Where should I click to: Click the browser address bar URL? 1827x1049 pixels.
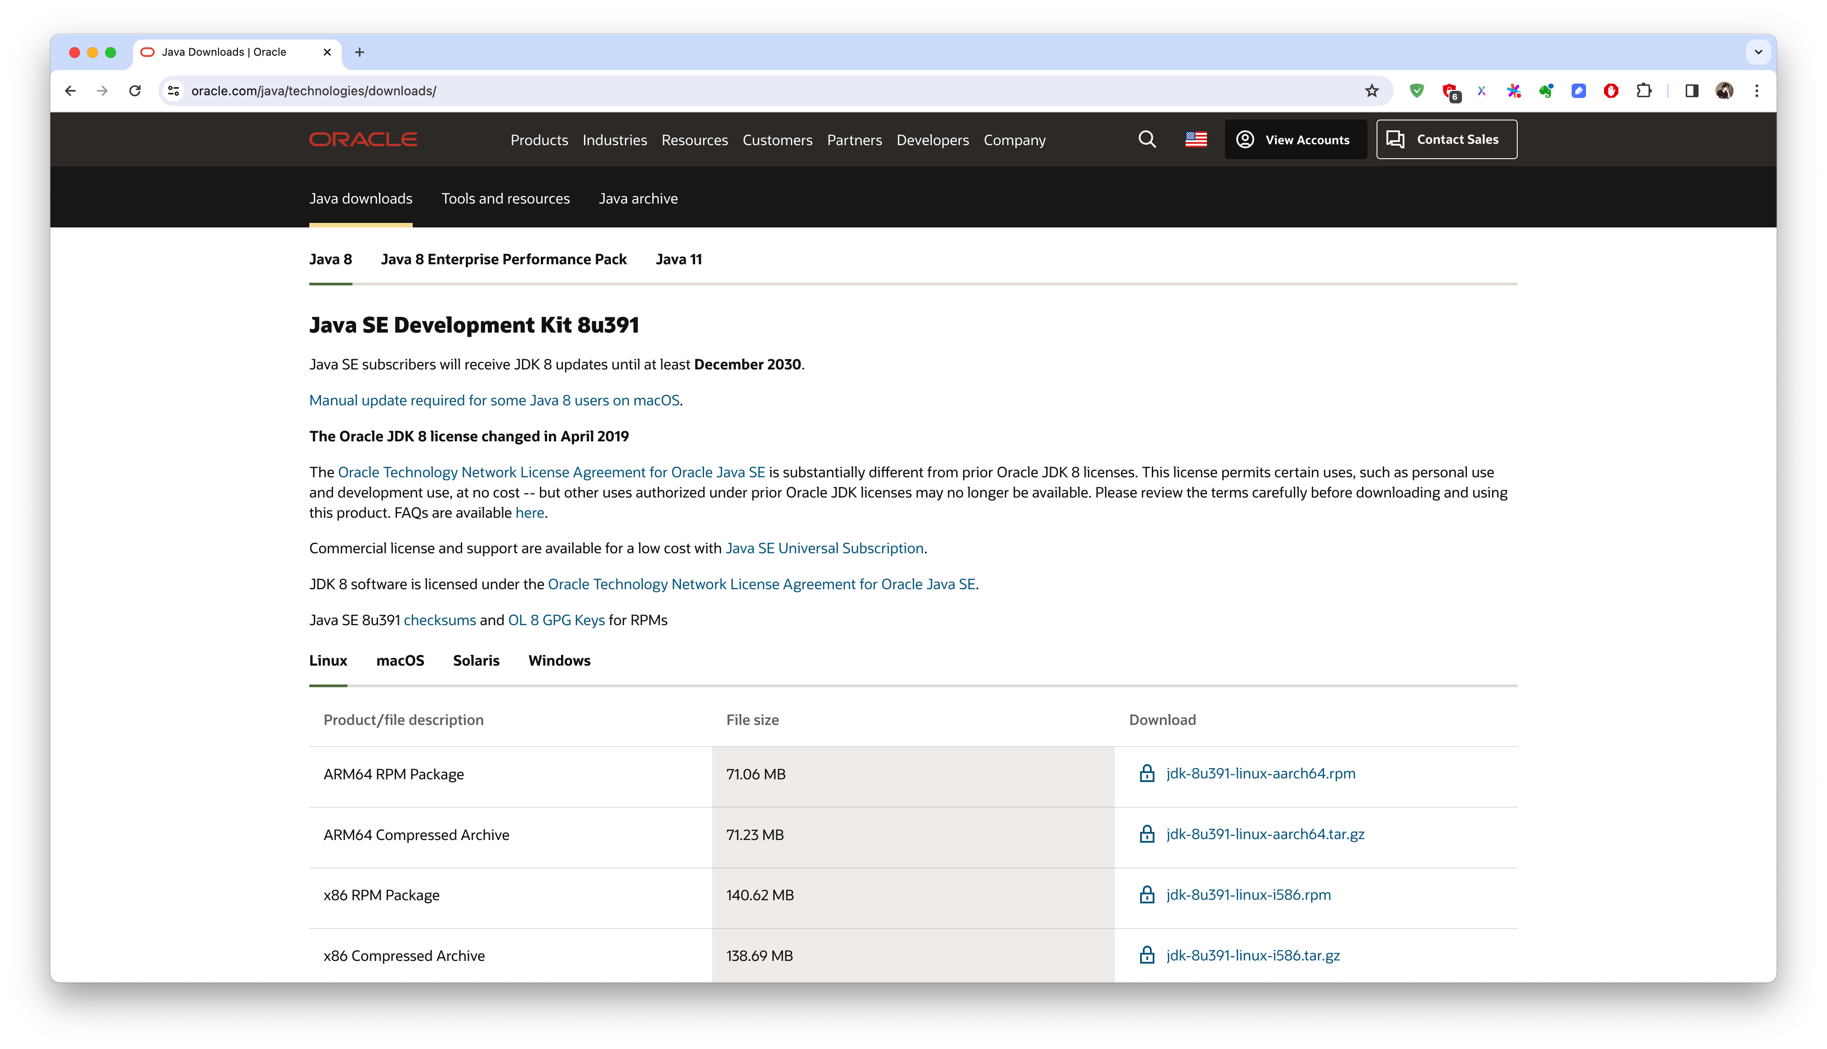point(313,91)
